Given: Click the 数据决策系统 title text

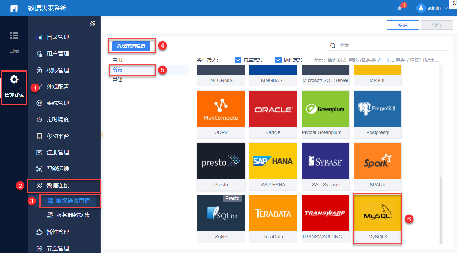Looking at the screenshot, I should coord(48,8).
